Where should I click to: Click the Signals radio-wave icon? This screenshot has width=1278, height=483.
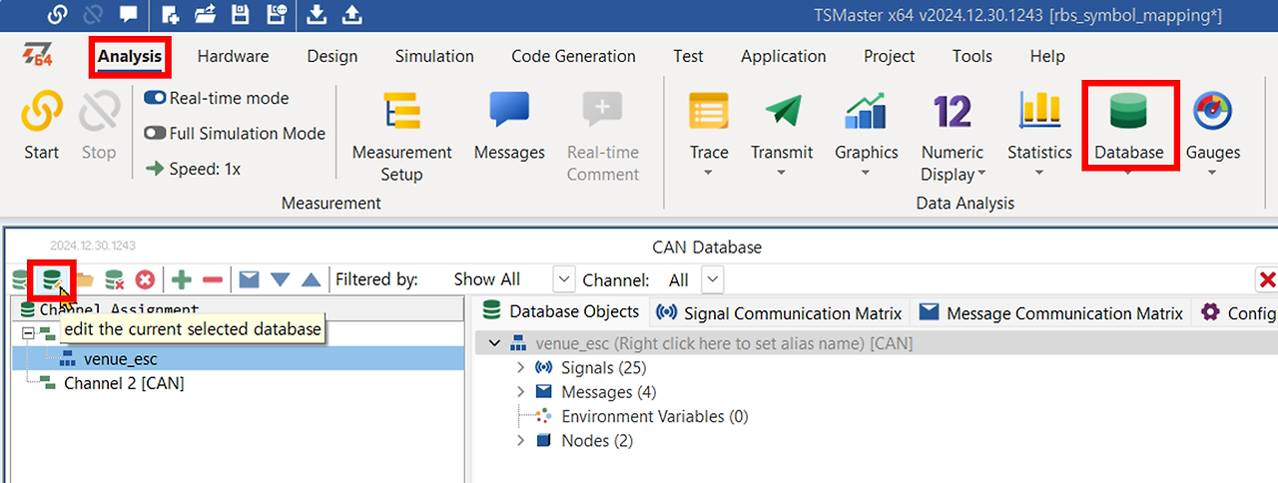tap(544, 368)
